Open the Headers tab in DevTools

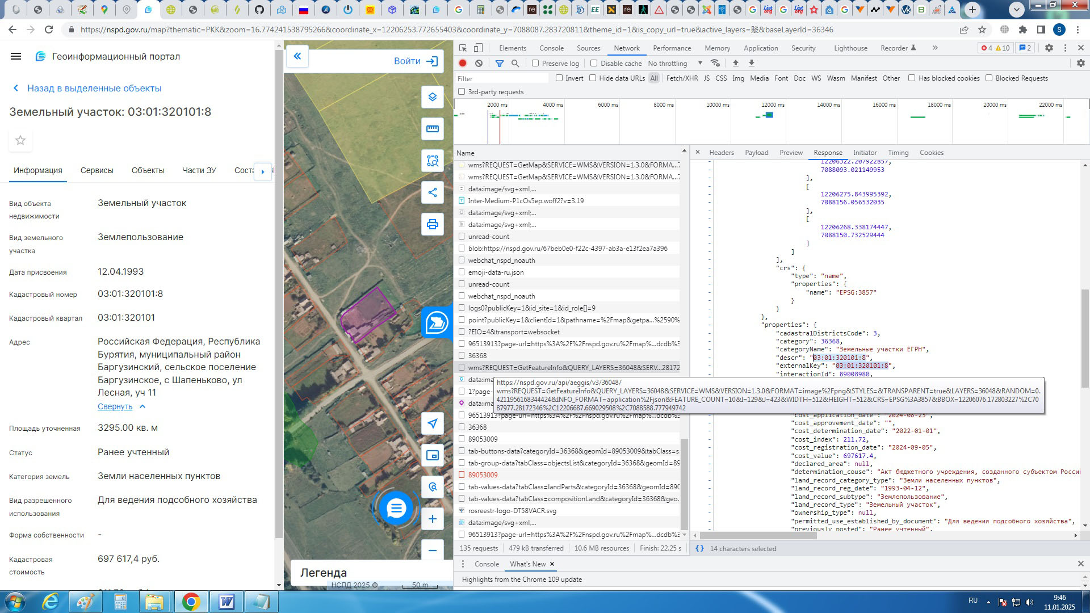tap(721, 153)
